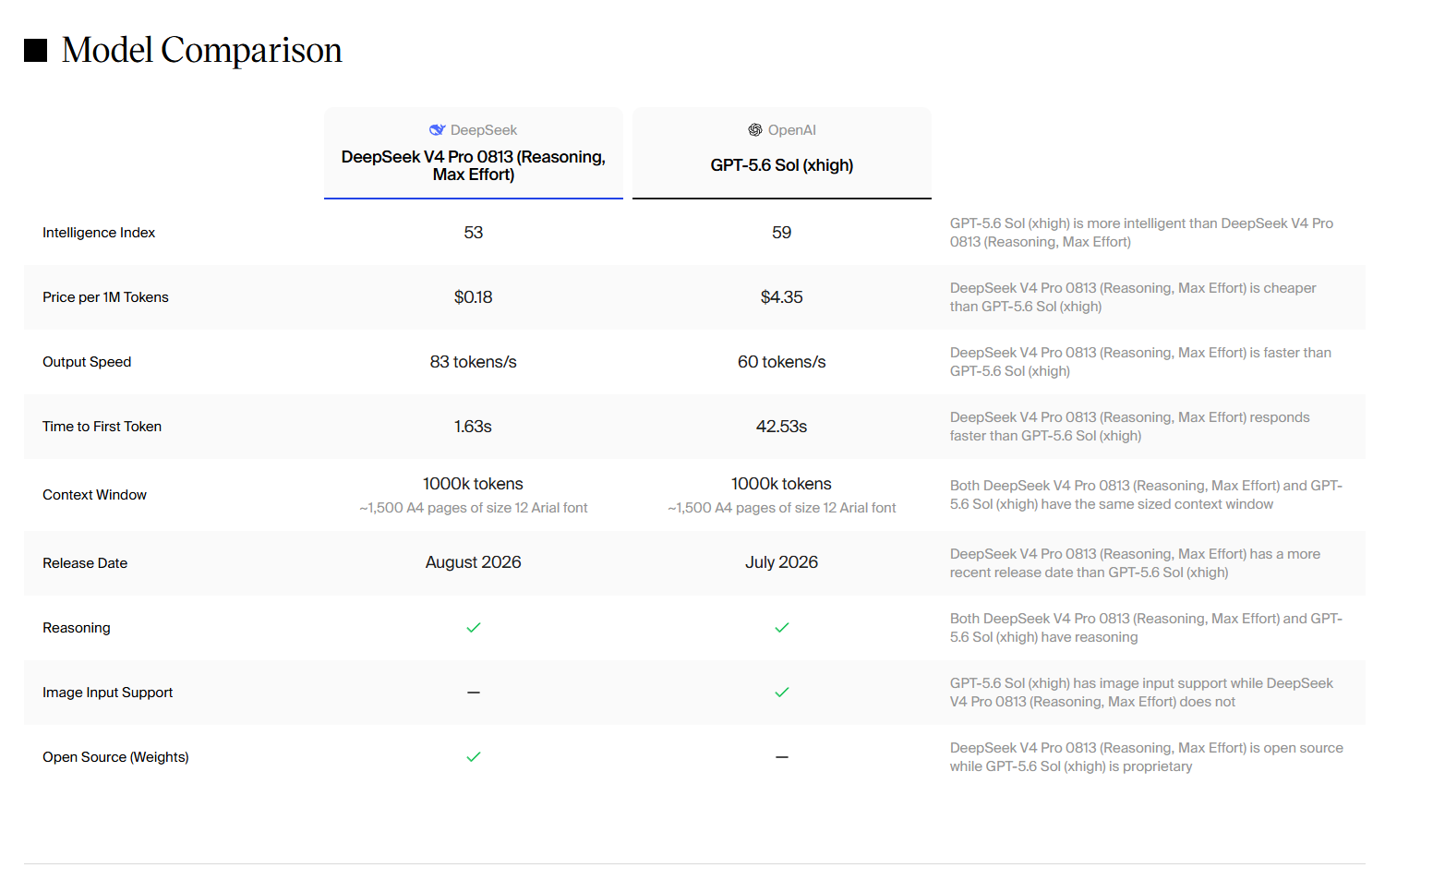Click the 60 tokens/s speed value

click(x=782, y=362)
